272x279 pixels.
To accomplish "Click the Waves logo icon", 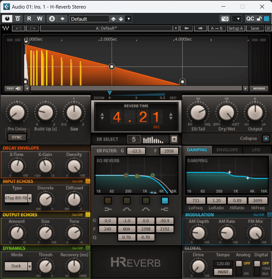I will [6, 28].
